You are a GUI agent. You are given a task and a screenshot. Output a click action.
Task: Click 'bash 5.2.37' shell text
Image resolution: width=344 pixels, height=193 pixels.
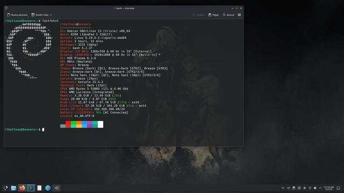click(x=82, y=48)
